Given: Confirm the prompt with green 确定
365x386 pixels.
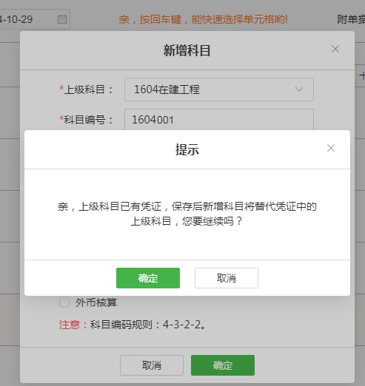Looking at the screenshot, I should [148, 278].
